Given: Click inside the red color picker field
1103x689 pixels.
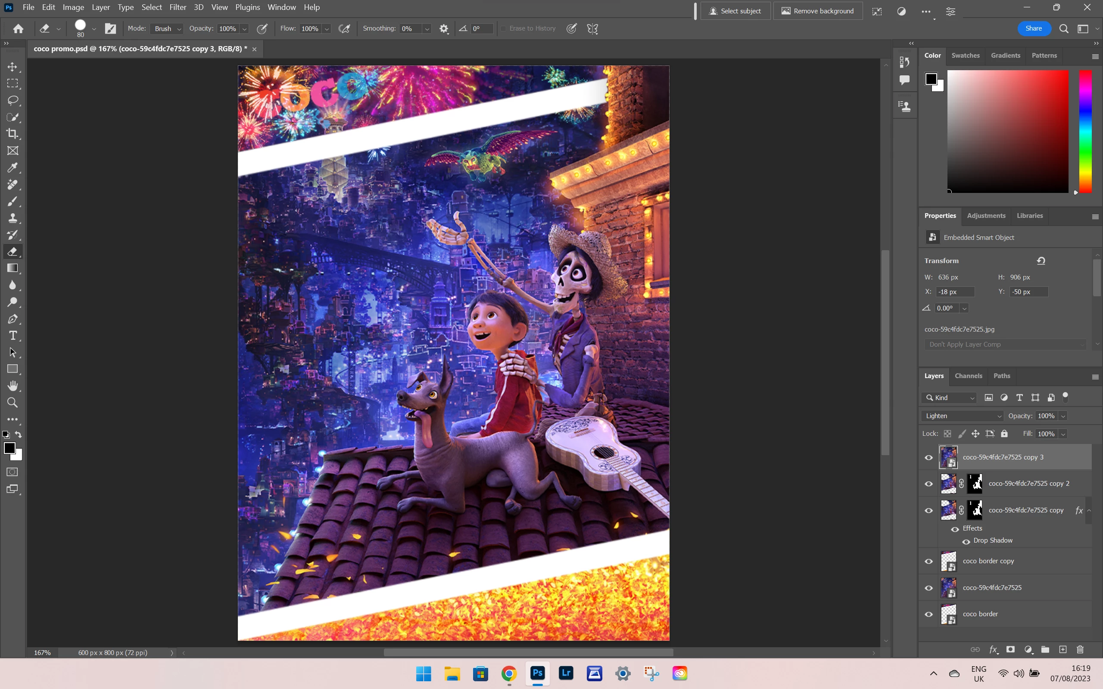Looking at the screenshot, I should 1007,131.
